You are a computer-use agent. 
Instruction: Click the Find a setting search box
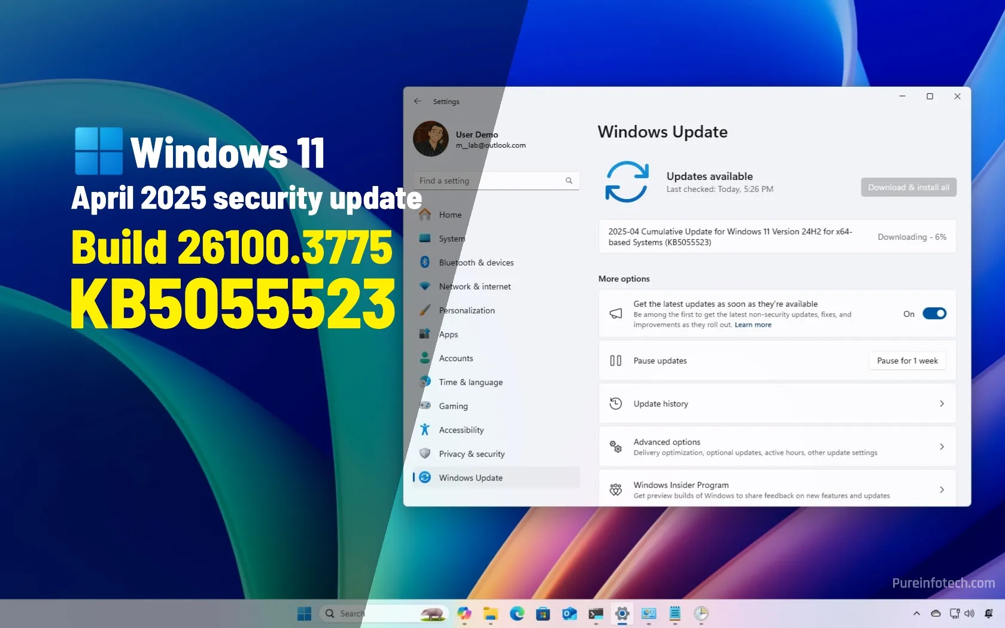pyautogui.click(x=491, y=181)
